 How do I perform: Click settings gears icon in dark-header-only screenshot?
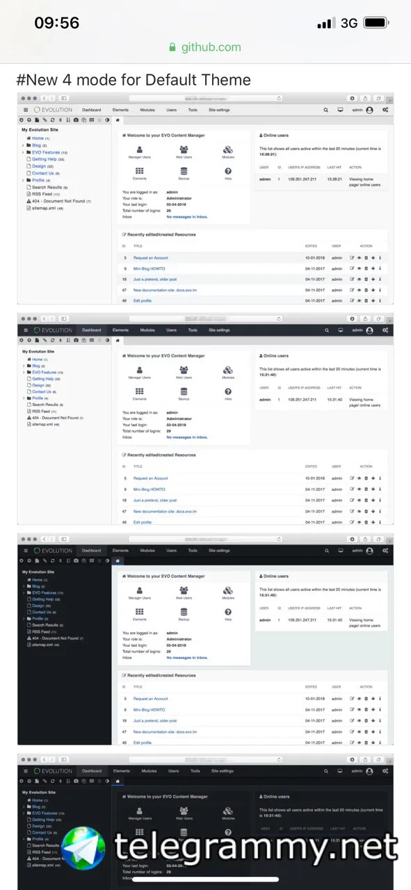click(385, 330)
